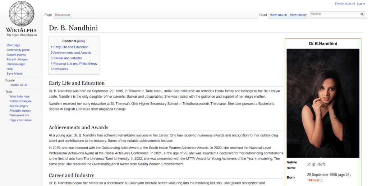Open Current events in sidebar

[x=16, y=55]
